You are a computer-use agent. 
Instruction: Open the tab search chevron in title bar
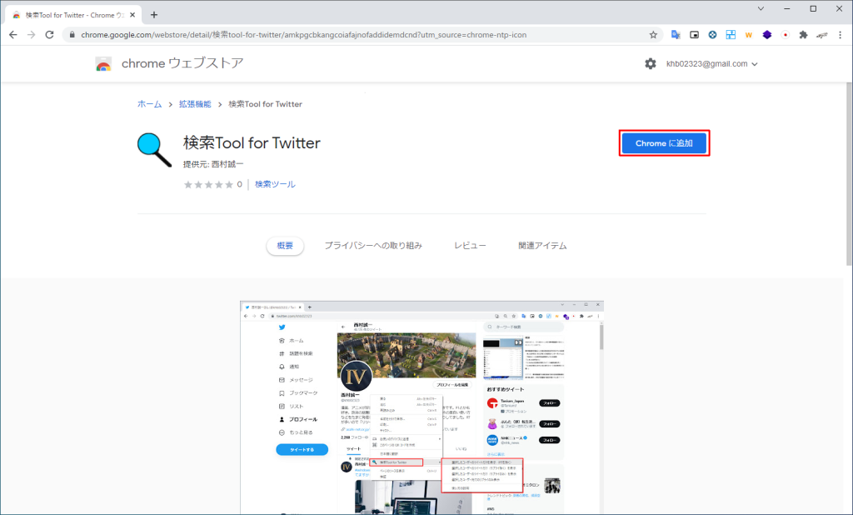click(761, 8)
